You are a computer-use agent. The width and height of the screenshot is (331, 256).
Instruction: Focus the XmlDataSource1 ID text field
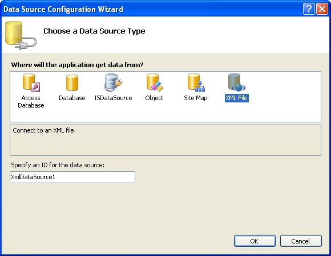pyautogui.click(x=72, y=177)
